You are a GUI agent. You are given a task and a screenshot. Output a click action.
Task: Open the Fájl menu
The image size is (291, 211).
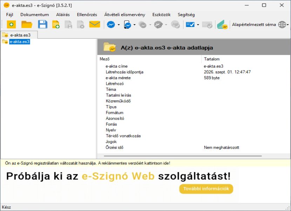[x=10, y=15]
